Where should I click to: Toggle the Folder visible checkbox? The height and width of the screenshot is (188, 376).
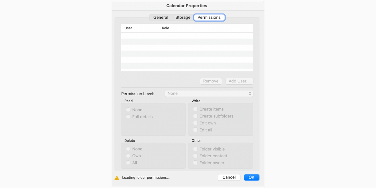[195, 149]
